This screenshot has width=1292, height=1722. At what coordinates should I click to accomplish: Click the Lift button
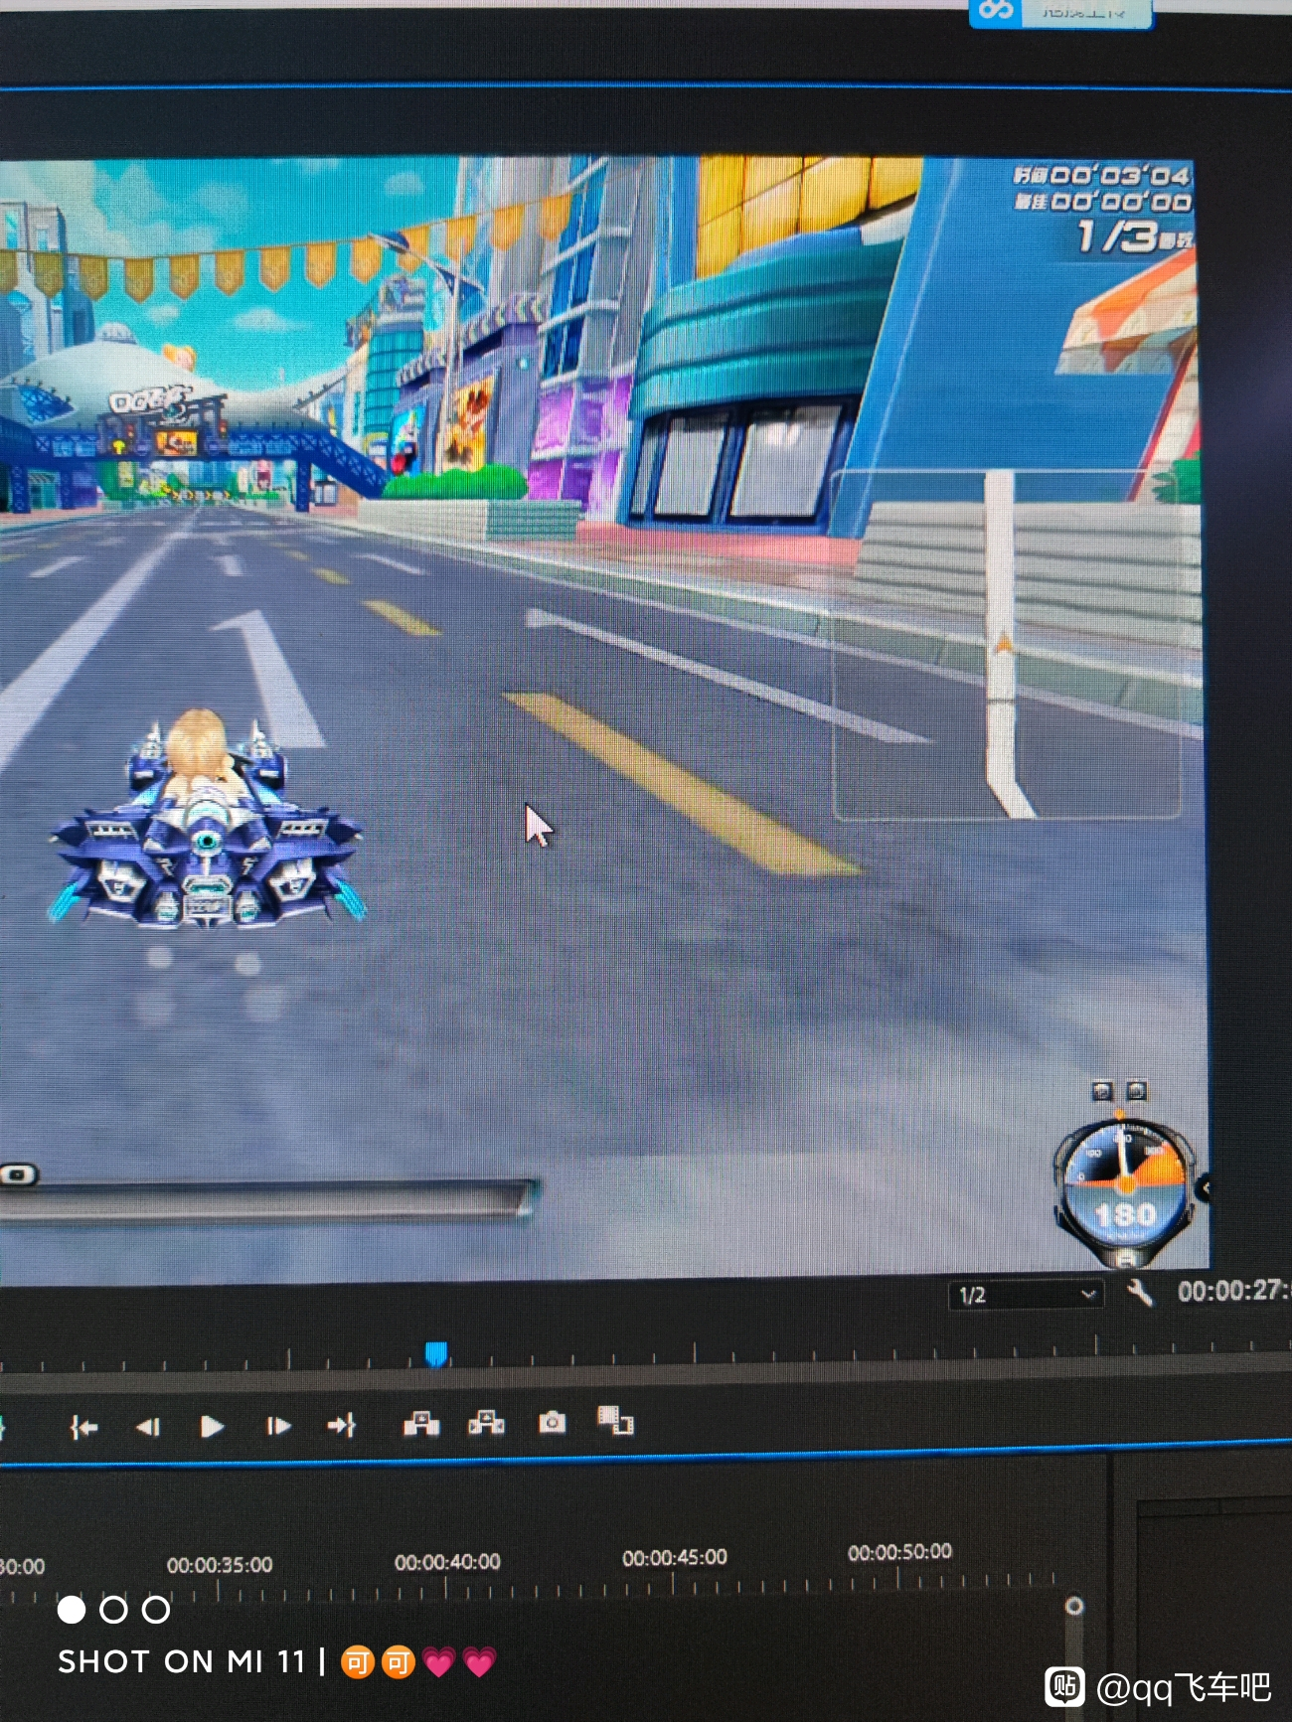click(421, 1424)
